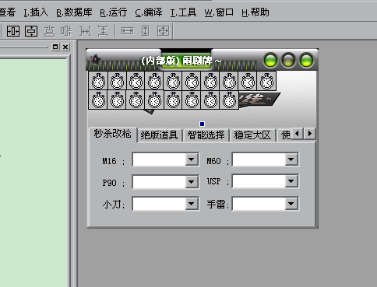Click the small blue selection handle on the form

[202, 124]
